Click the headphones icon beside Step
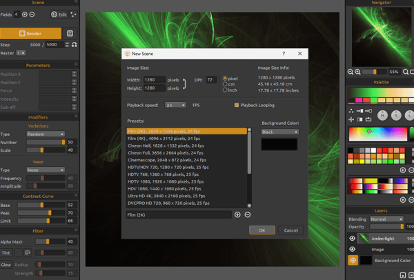 click(x=75, y=45)
